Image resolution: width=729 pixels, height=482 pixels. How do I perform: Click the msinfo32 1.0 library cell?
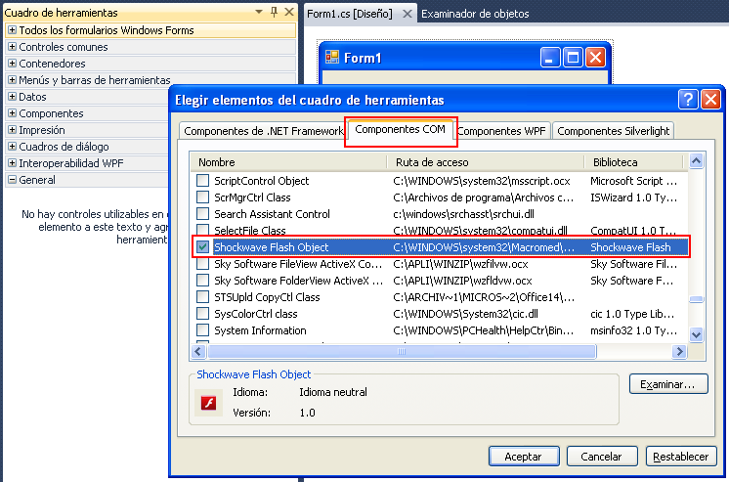coord(633,330)
